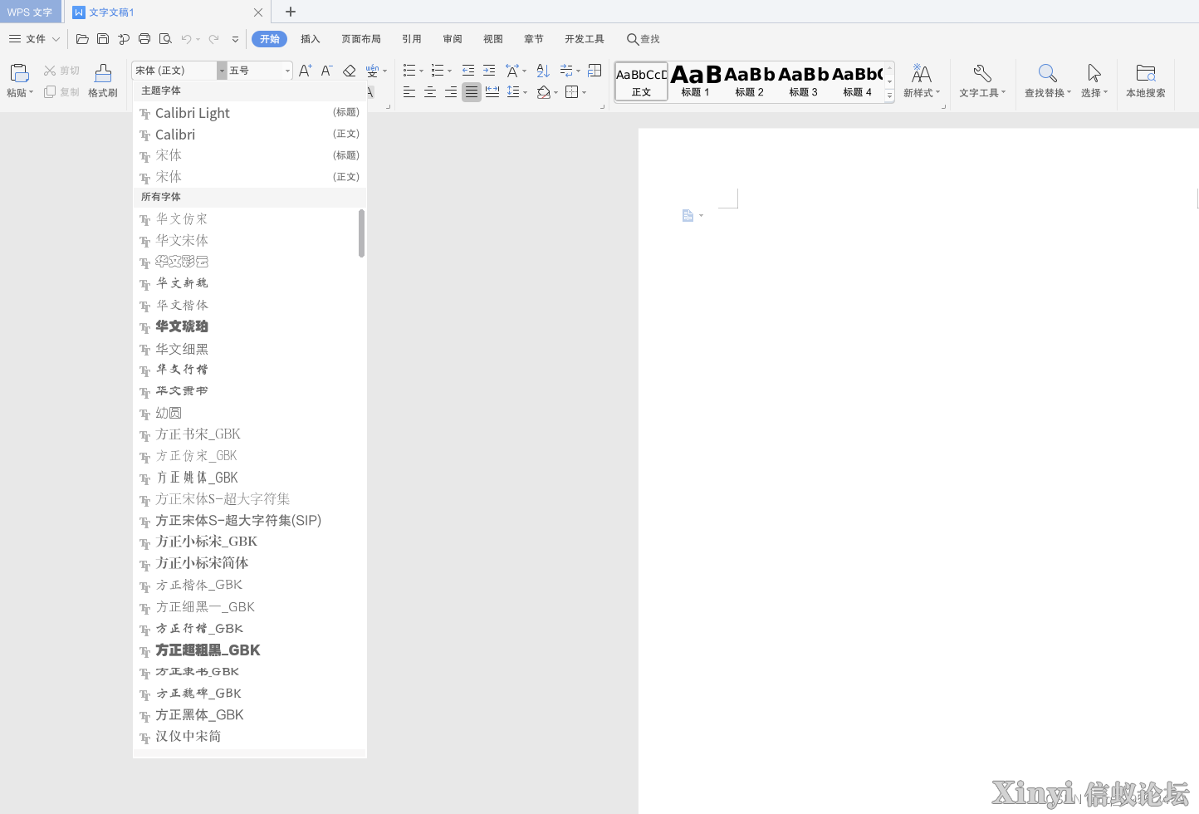Select the 华文琥珀 font
Image resolution: width=1199 pixels, height=814 pixels.
[246, 326]
